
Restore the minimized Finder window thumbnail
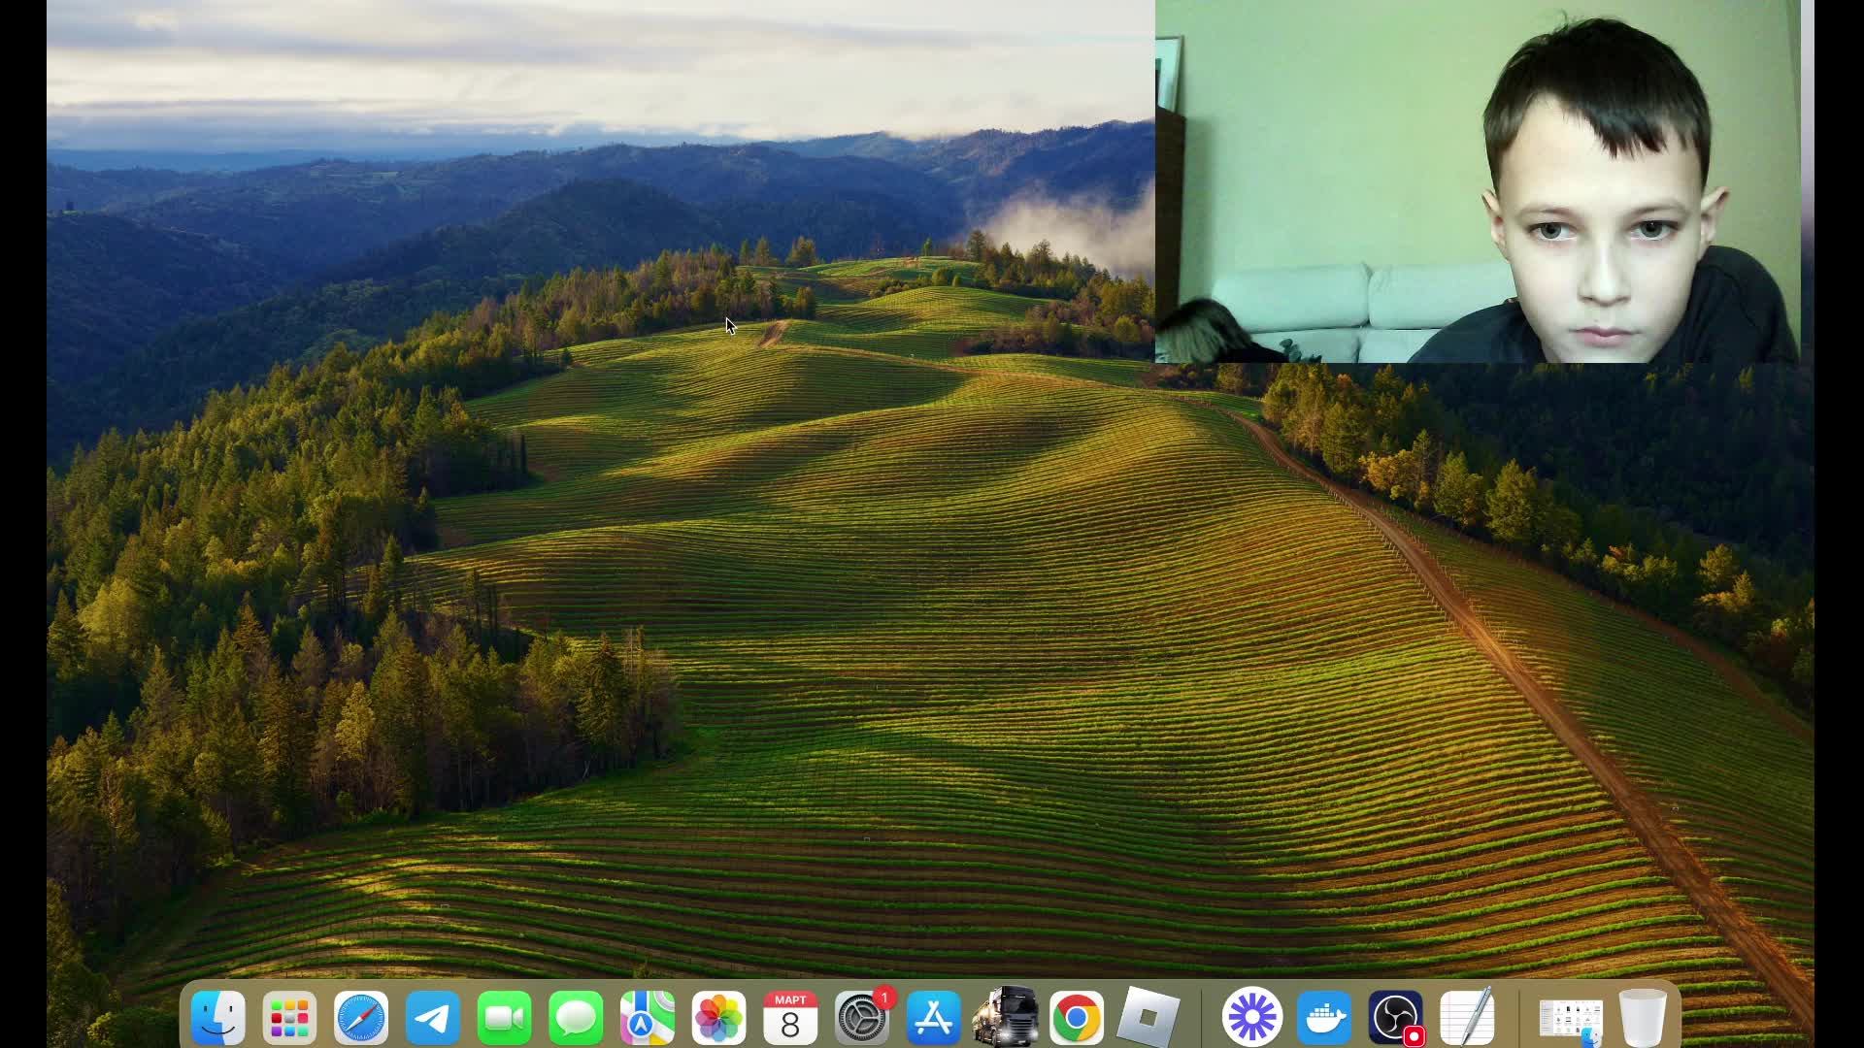[x=1571, y=1020]
